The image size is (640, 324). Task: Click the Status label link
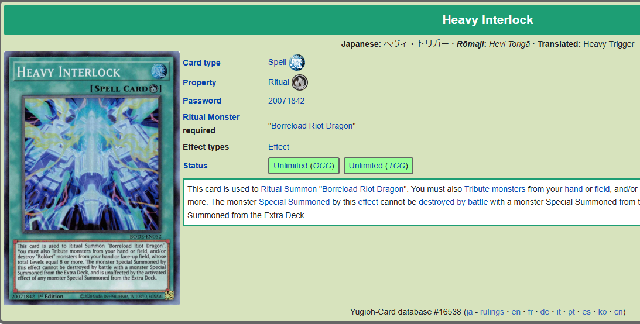195,166
